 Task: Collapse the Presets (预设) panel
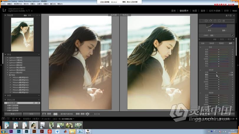point(5,54)
